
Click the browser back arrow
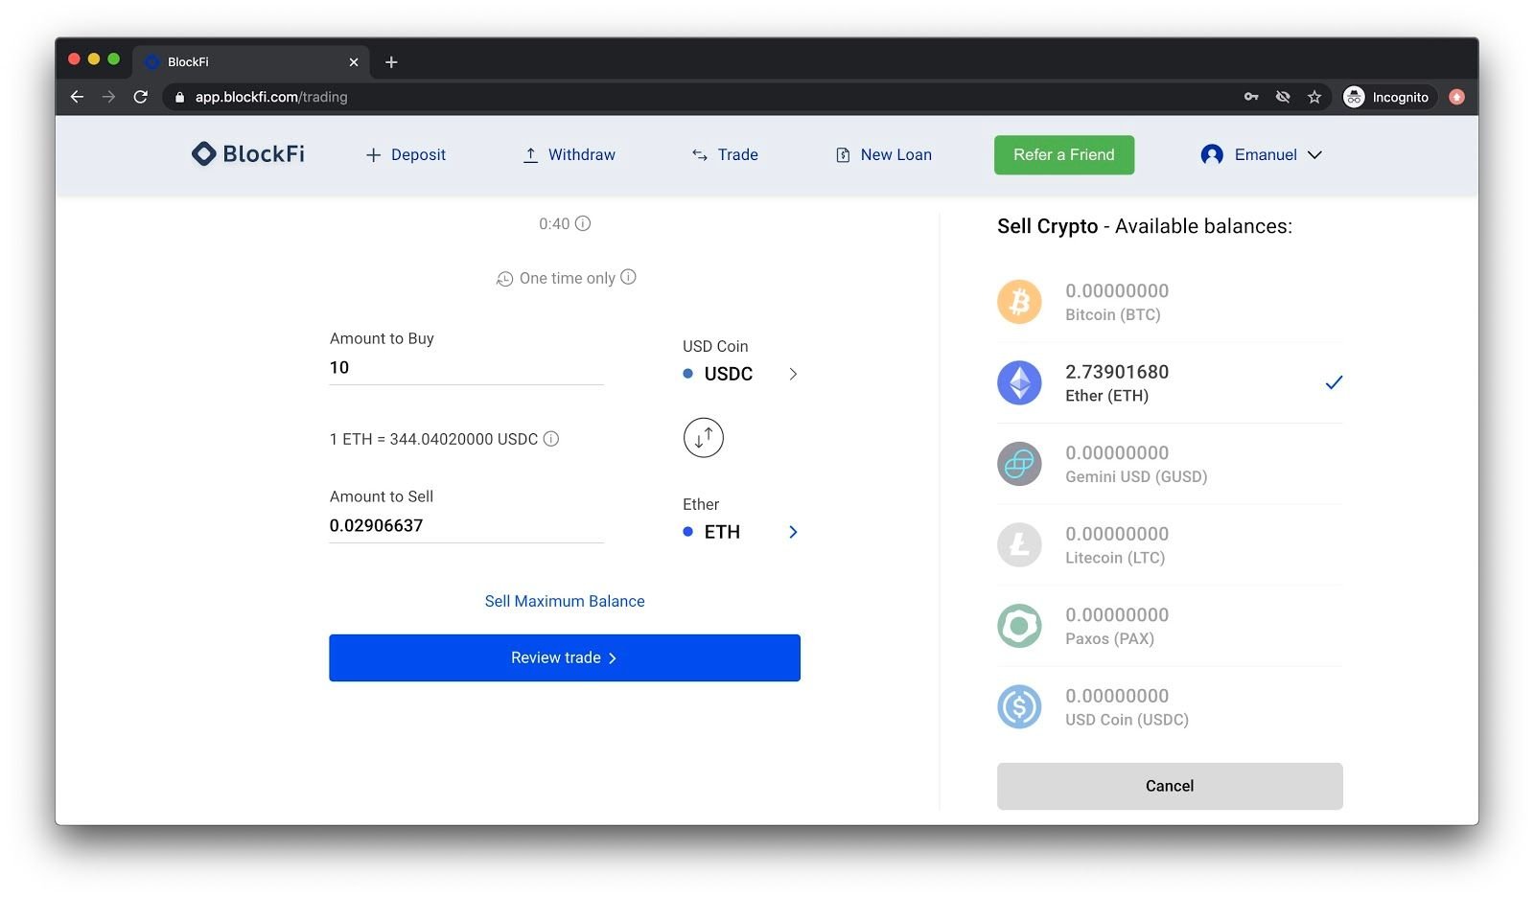(78, 97)
